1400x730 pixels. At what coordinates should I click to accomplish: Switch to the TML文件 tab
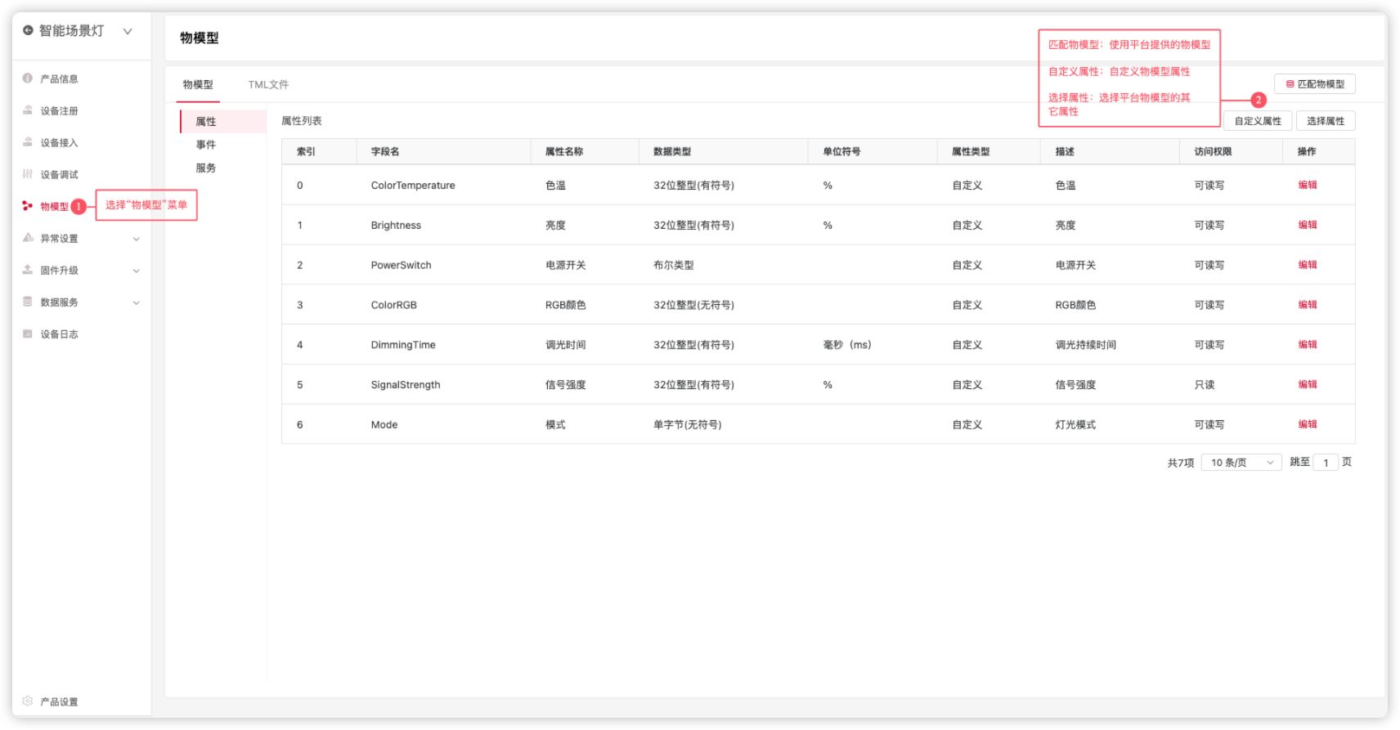pyautogui.click(x=268, y=84)
